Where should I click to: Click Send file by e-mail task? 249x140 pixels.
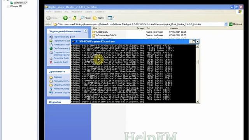point(62,54)
